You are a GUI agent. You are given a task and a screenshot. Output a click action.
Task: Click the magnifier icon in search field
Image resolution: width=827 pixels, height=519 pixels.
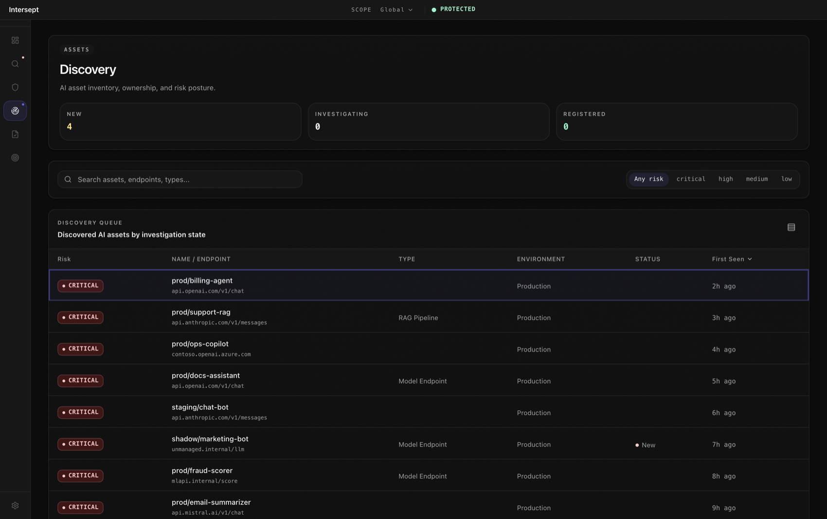tap(68, 179)
